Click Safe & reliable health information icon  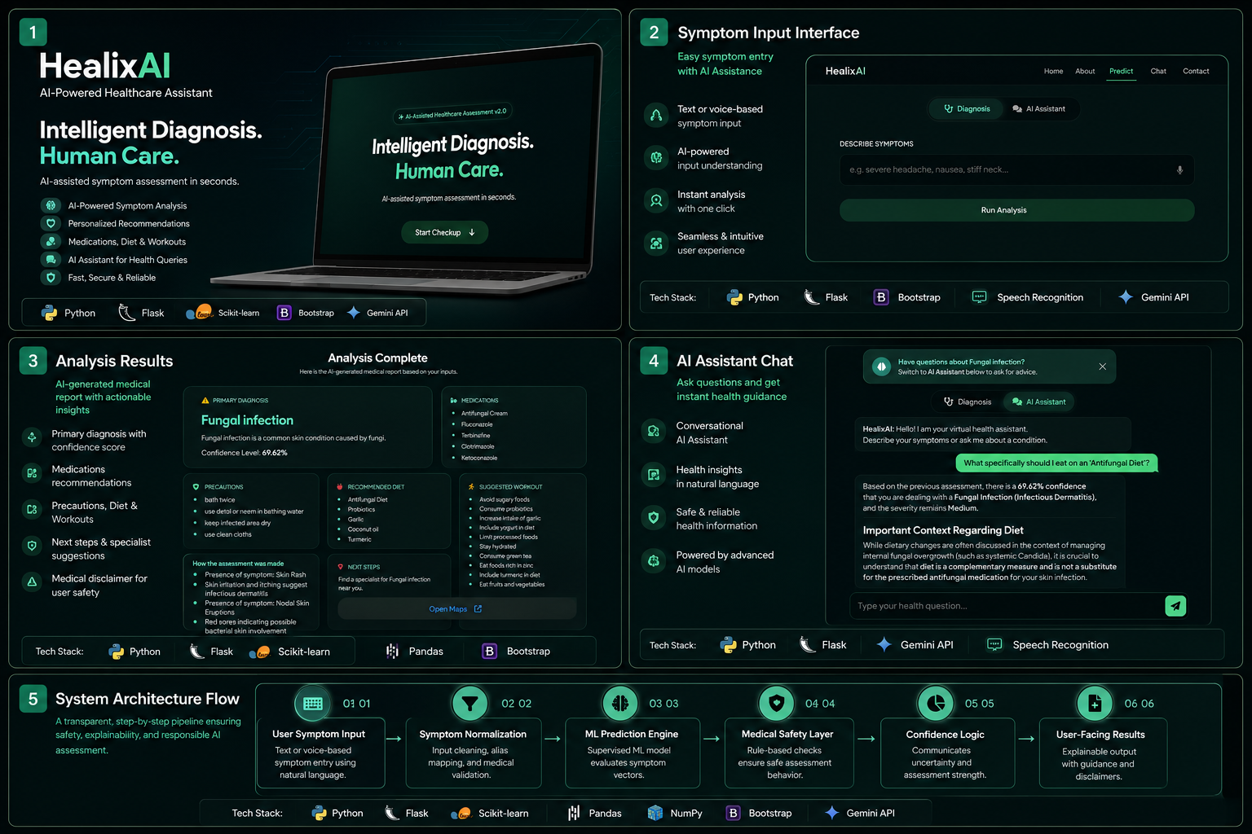pos(654,517)
